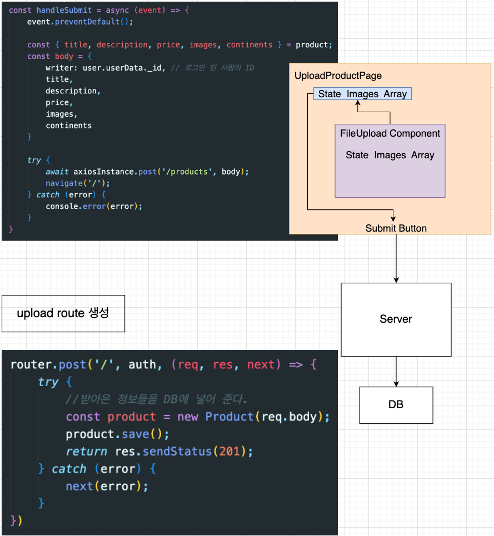Click State Images Array inside FileUpload Component

pyautogui.click(x=390, y=155)
